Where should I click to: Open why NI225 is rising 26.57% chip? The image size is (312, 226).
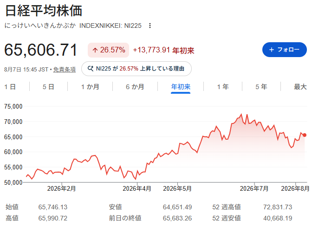coord(136,69)
